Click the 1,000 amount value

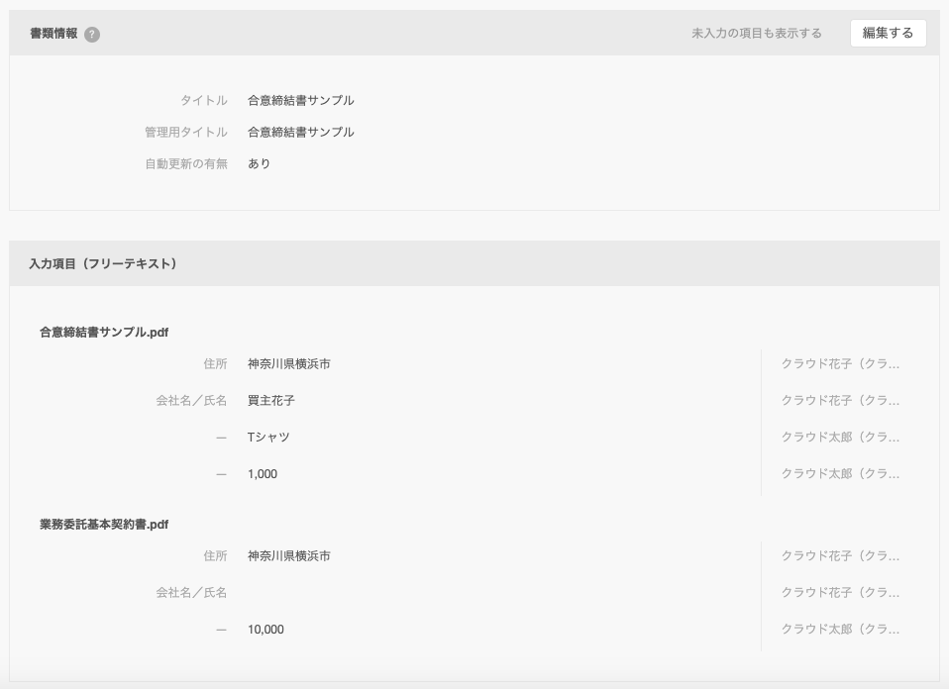(263, 474)
